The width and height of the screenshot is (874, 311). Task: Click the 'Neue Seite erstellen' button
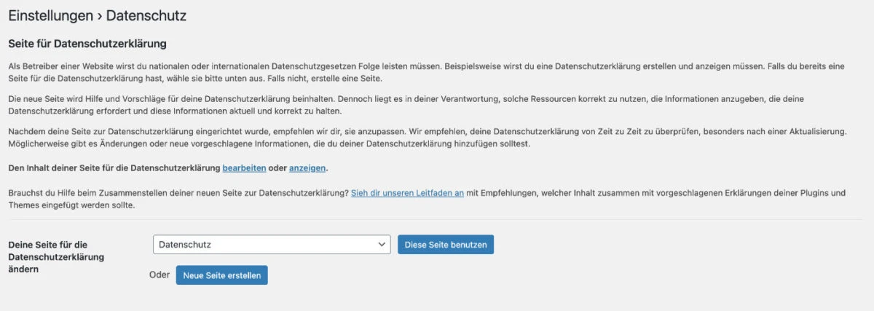pos(221,275)
